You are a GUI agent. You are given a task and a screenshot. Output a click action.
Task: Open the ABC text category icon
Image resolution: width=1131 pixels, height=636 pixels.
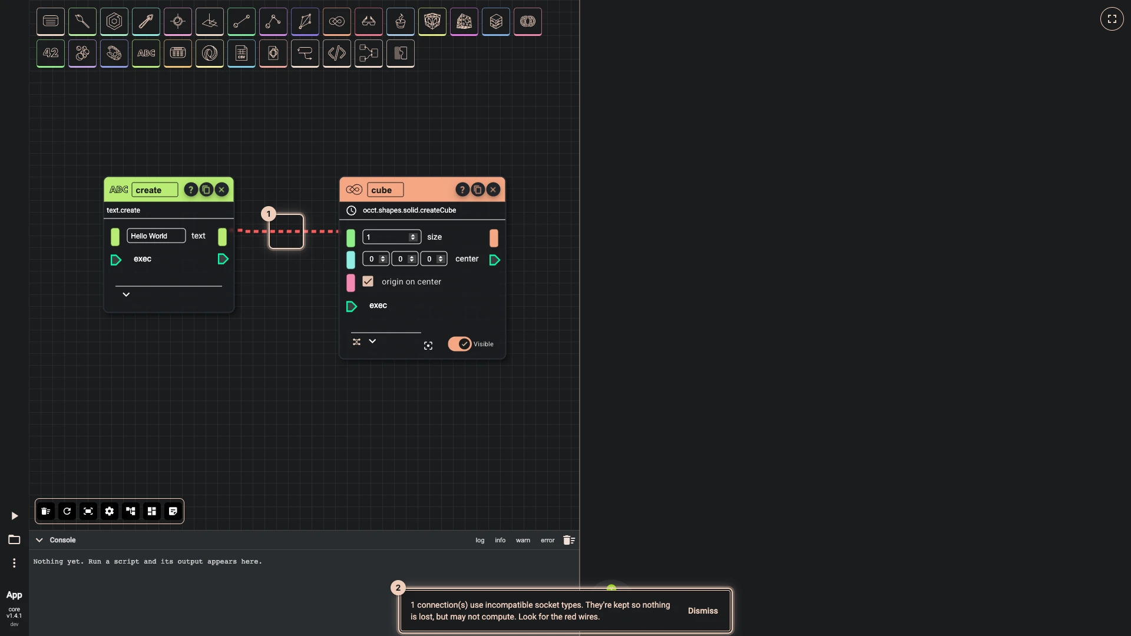(x=146, y=54)
